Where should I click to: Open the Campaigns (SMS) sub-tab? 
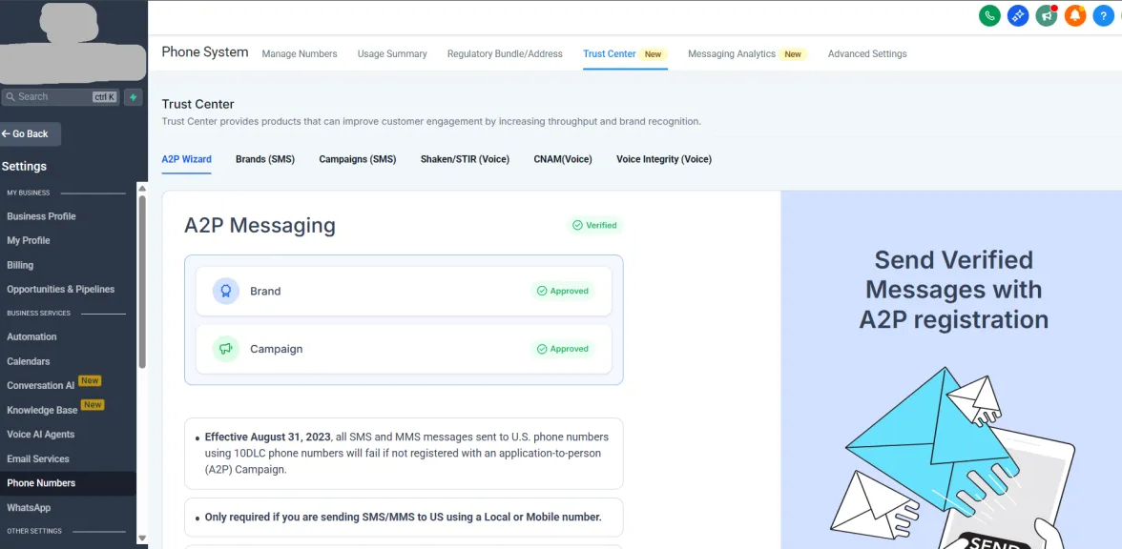pyautogui.click(x=357, y=159)
